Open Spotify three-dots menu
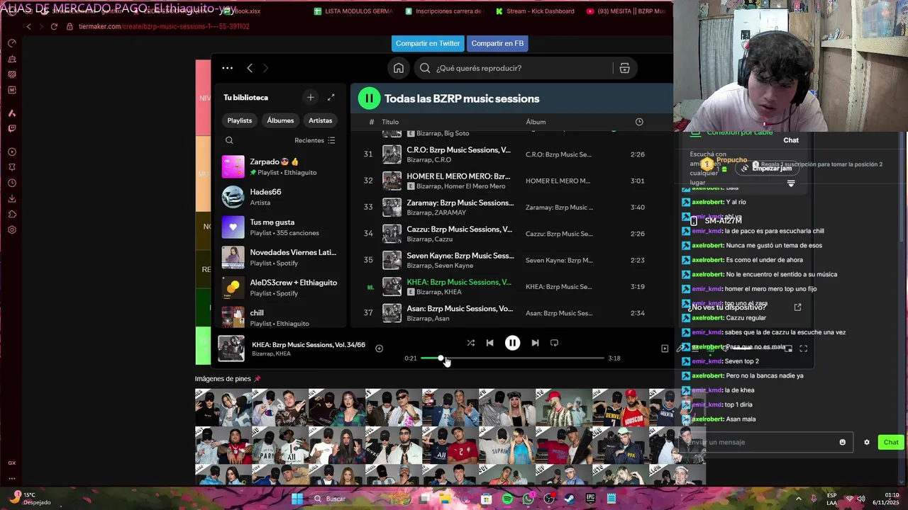The width and height of the screenshot is (908, 510). click(227, 68)
